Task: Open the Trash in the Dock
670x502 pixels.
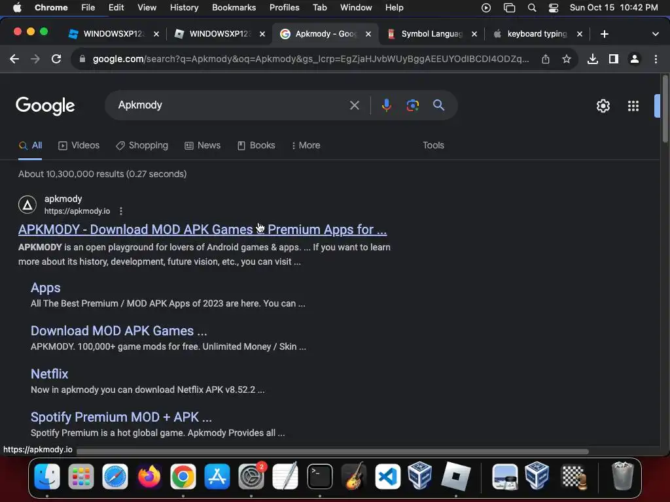Action: (622, 477)
